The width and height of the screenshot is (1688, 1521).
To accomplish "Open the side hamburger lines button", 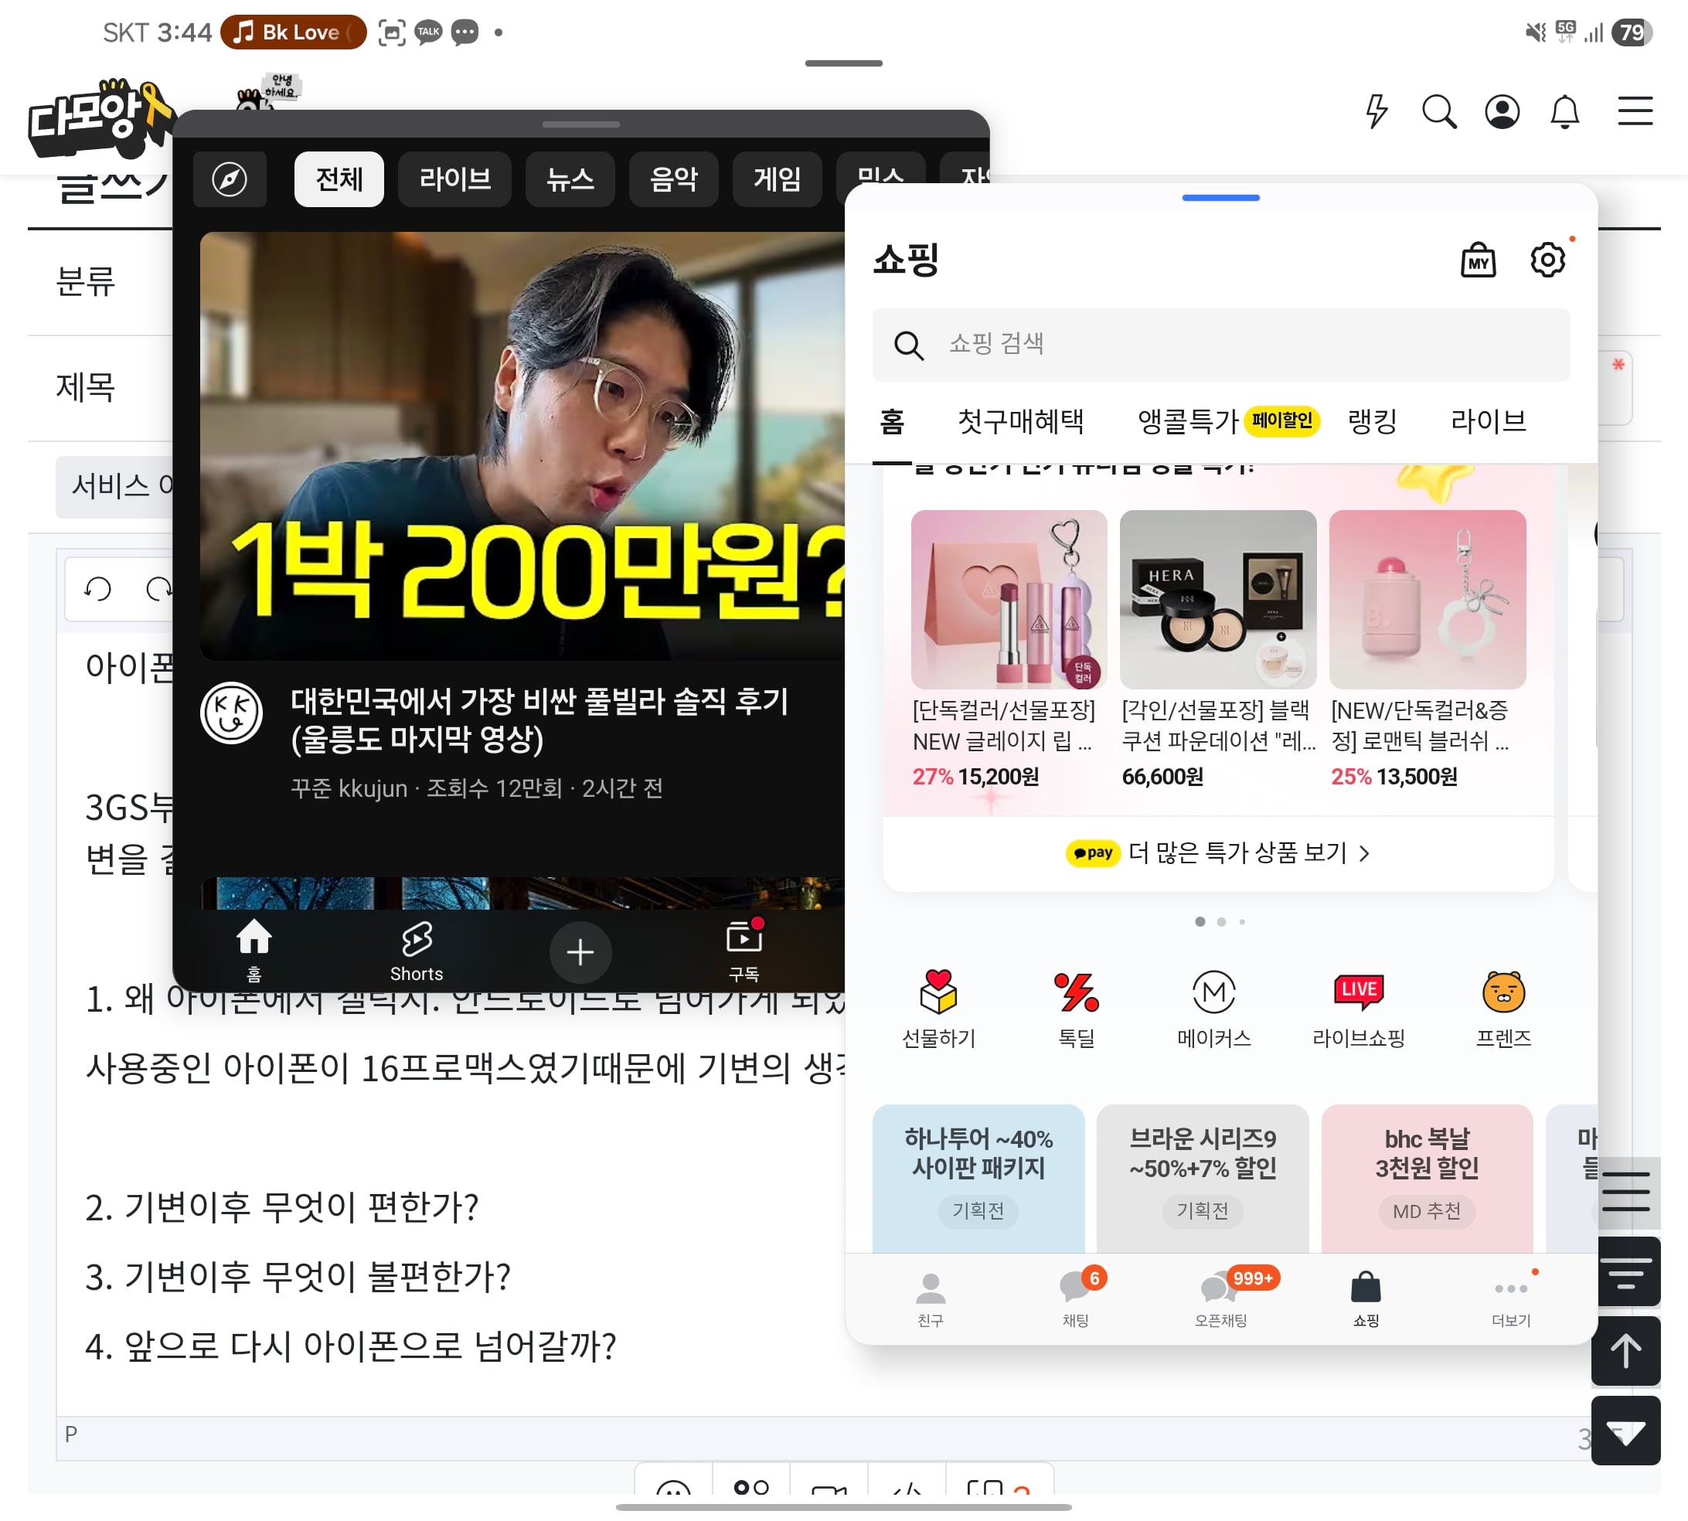I will pos(1626,1192).
